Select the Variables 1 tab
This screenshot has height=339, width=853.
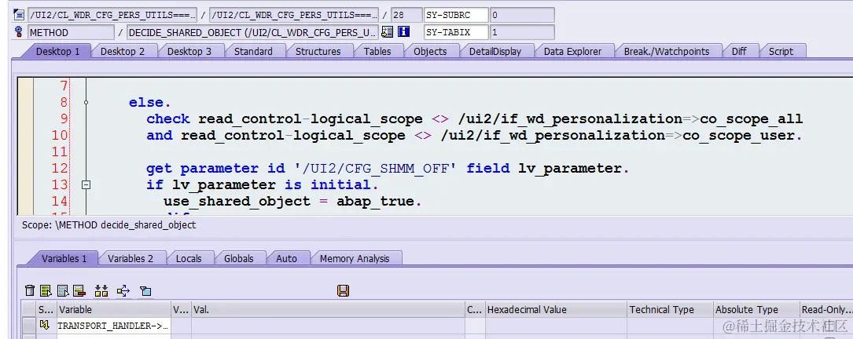click(64, 259)
